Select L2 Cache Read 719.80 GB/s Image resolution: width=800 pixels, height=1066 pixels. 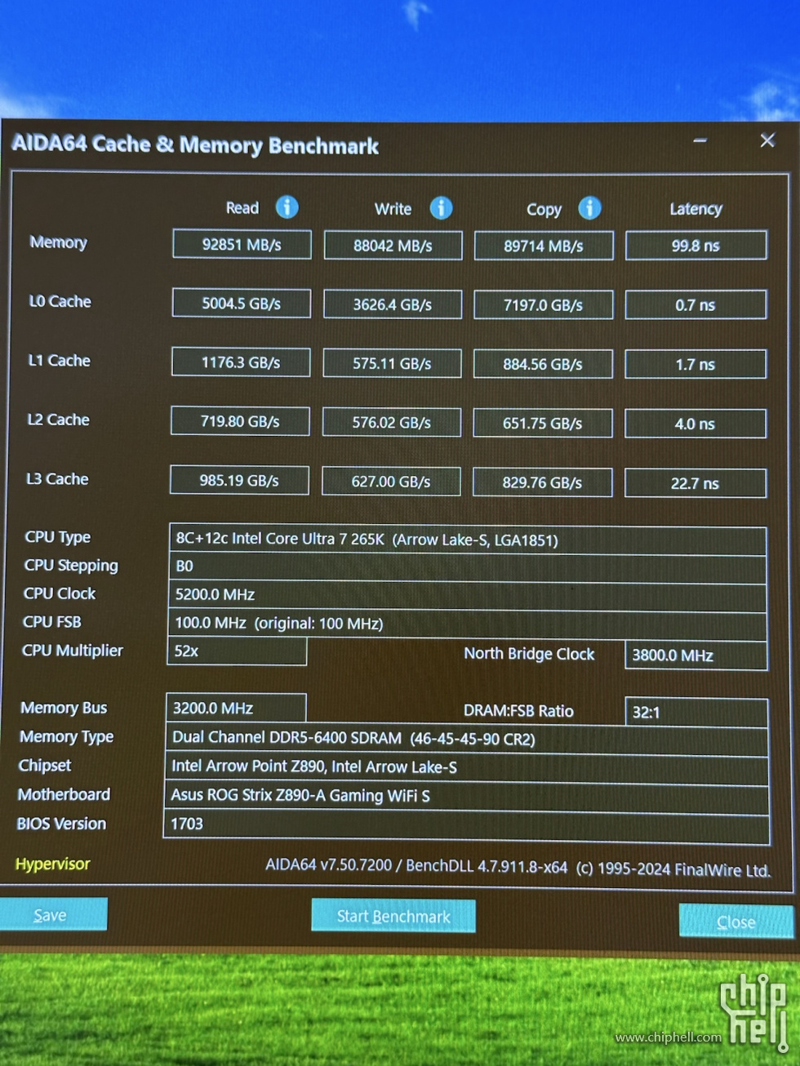click(240, 421)
